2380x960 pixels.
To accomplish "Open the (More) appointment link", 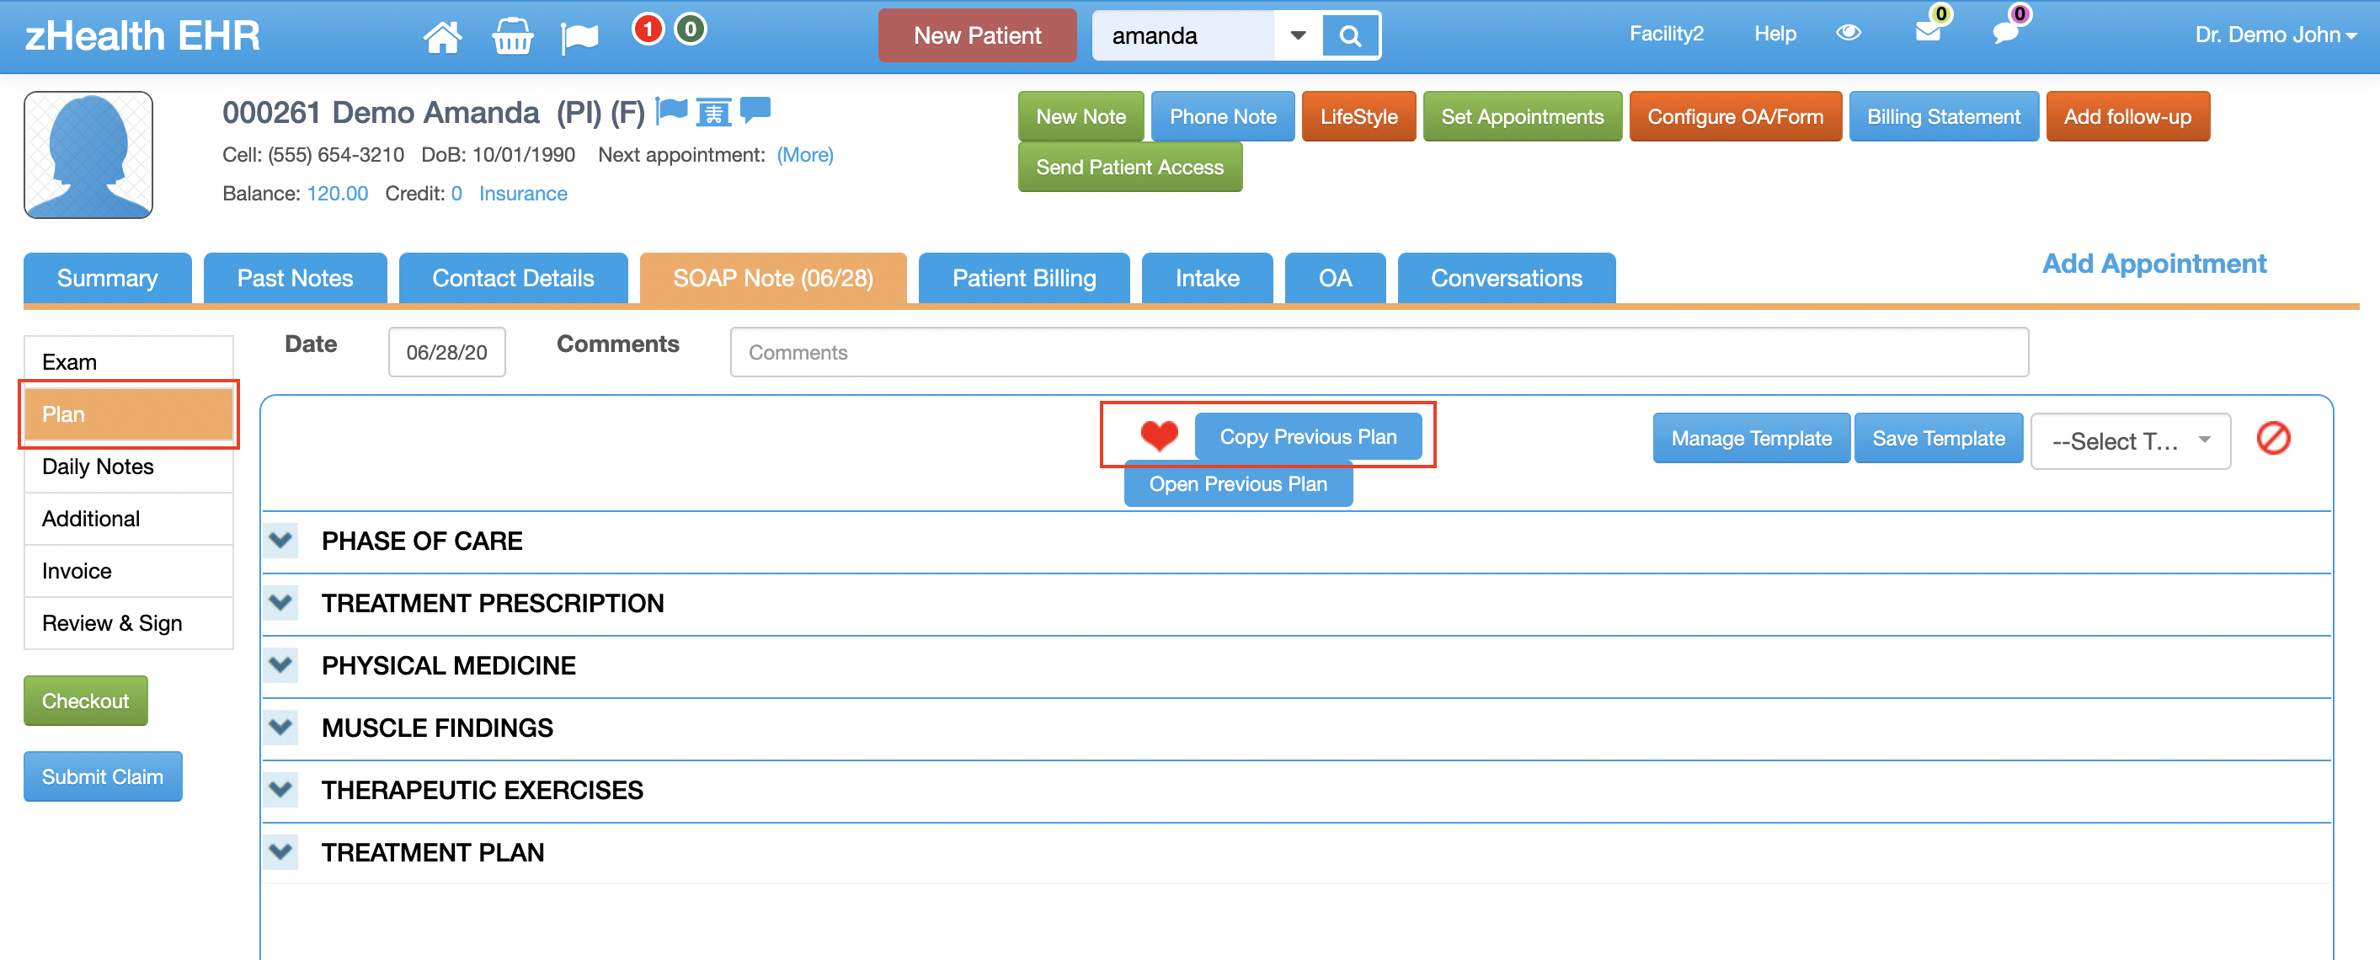I will point(805,154).
